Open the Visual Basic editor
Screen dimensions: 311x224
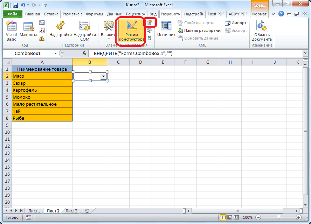[x=11, y=31]
